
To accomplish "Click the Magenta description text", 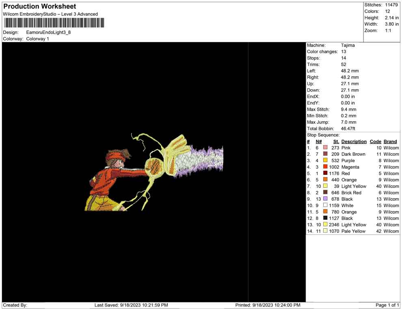I will click(350, 167).
